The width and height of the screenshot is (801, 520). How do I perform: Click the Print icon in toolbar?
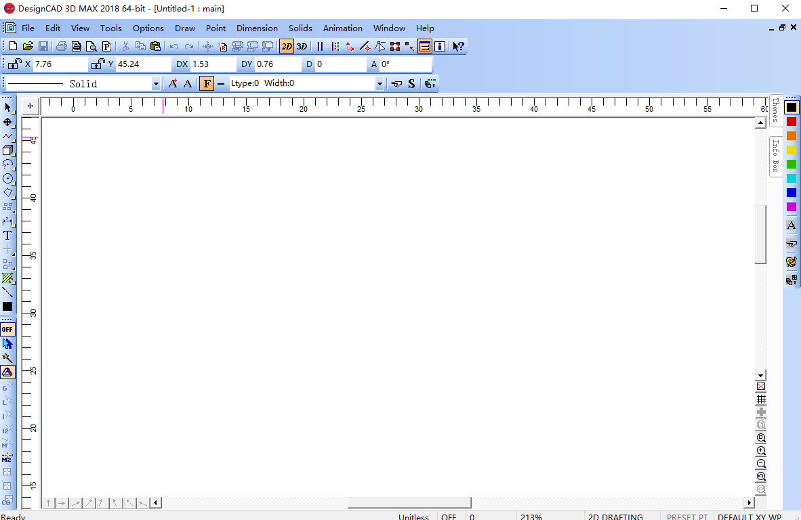click(x=61, y=47)
